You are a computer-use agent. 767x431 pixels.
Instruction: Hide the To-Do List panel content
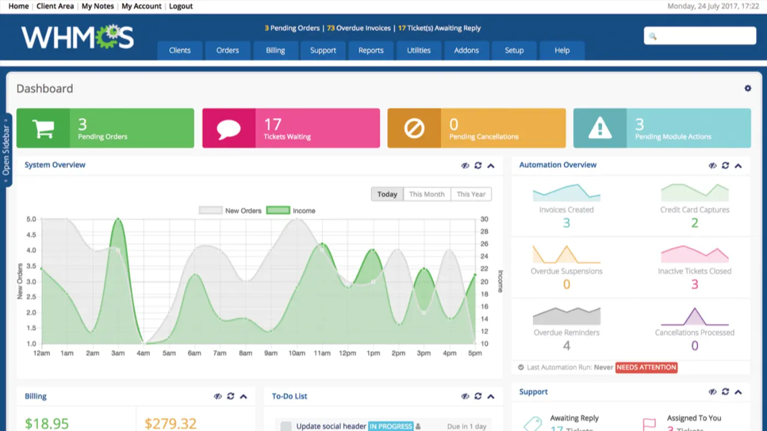[x=465, y=396]
